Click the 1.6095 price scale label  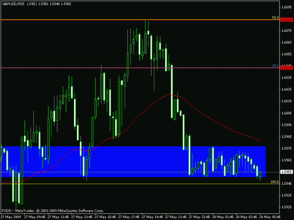pos(286,8)
